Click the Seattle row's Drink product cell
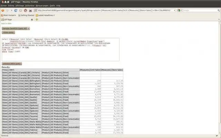This screenshot has height=138, width=221. (60, 97)
